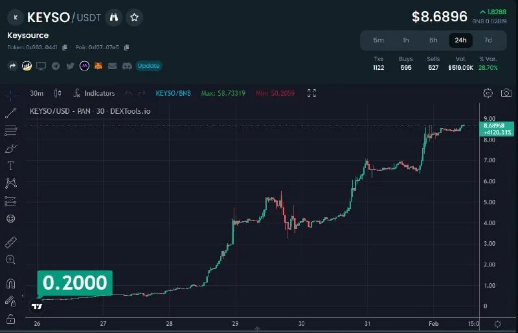Image resolution: width=518 pixels, height=333 pixels.
Task: Open chart axis settings at bottom right
Action: tap(497, 324)
